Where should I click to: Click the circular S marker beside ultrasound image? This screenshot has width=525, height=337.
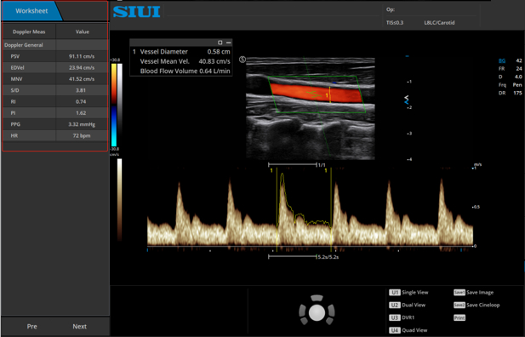point(243,60)
